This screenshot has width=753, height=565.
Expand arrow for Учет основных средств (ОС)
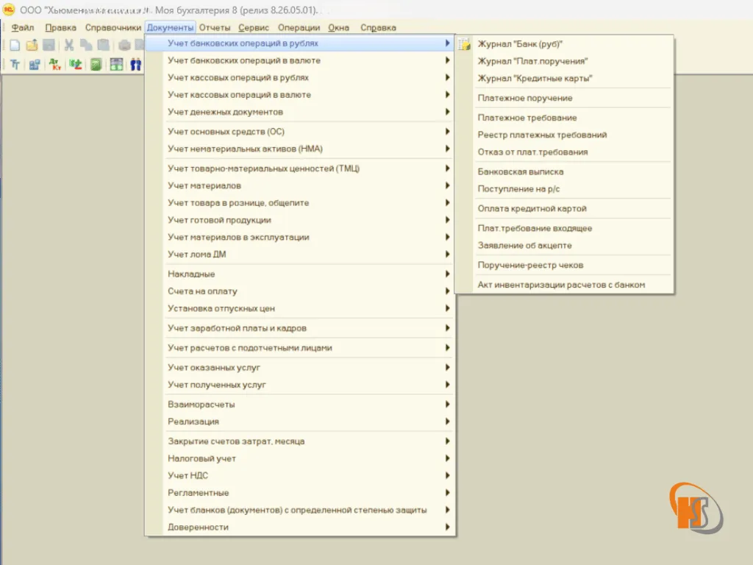[x=447, y=131]
